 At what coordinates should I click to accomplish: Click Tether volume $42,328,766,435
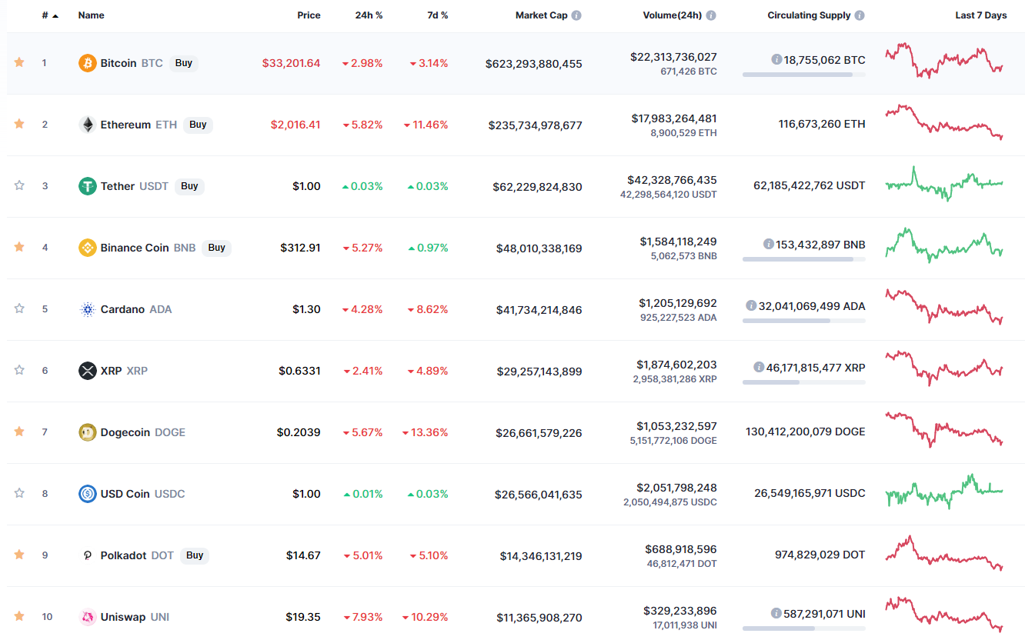tap(673, 180)
